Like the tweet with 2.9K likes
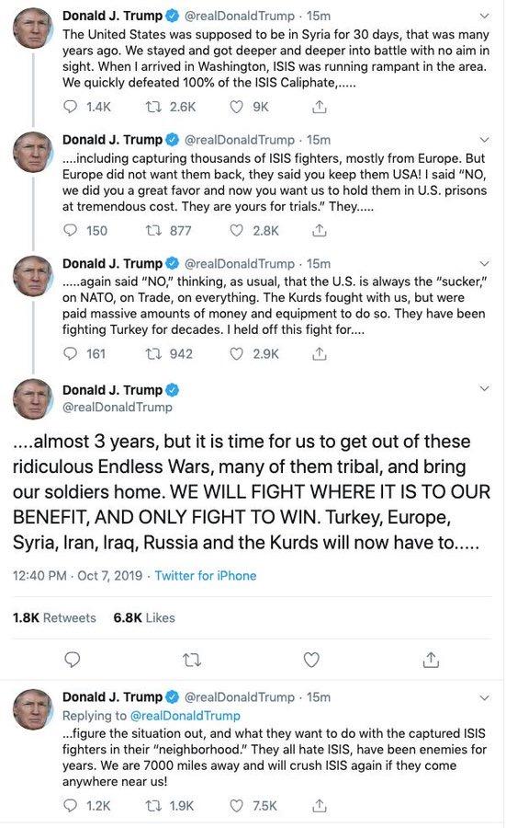Image resolution: width=506 pixels, height=828 pixels. tap(237, 354)
